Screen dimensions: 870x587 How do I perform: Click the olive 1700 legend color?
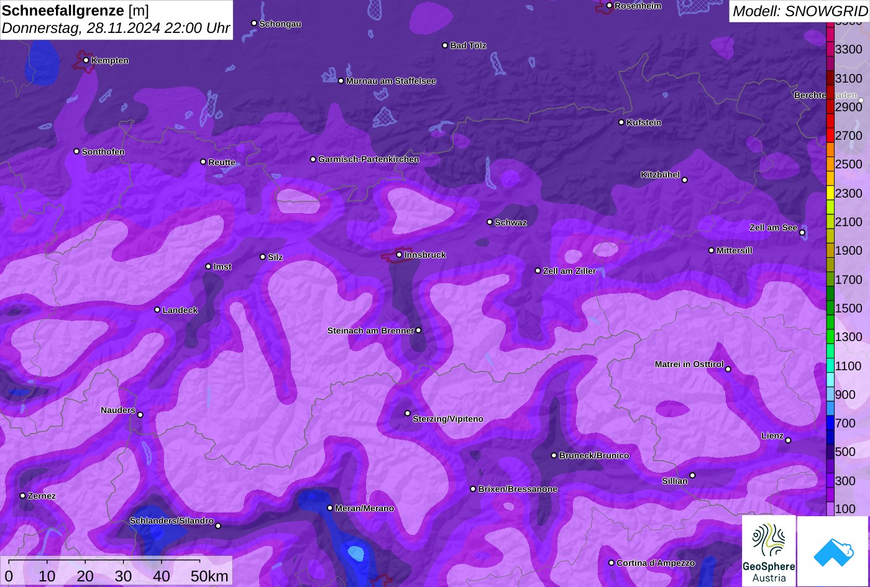click(x=830, y=279)
